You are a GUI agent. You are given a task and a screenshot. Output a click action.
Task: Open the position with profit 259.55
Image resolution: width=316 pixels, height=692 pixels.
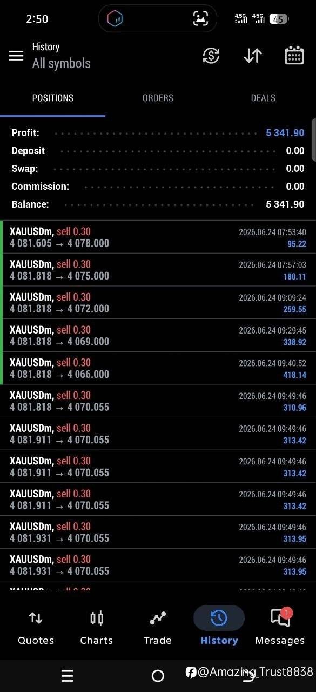click(x=158, y=303)
